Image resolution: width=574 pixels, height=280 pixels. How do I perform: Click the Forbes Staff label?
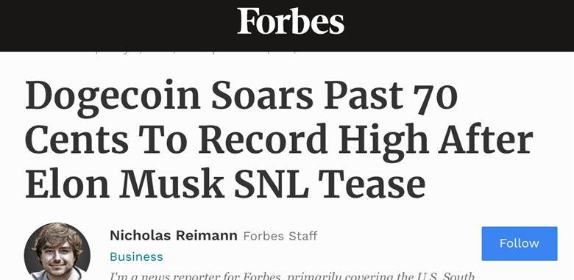(x=280, y=236)
